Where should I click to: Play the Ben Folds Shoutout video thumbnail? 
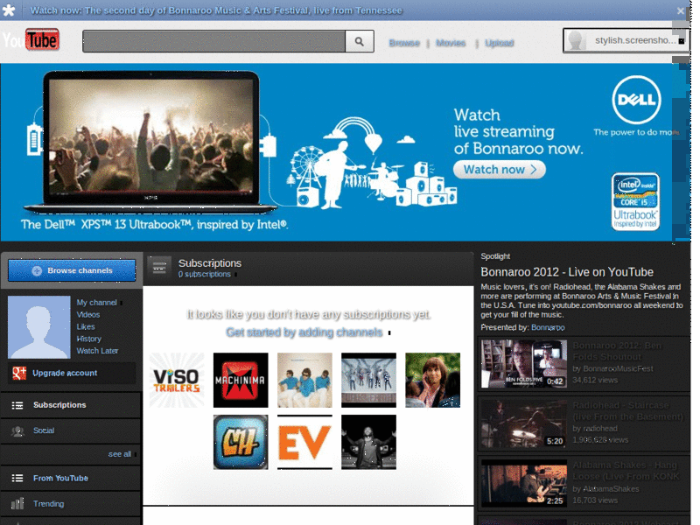coord(524,363)
